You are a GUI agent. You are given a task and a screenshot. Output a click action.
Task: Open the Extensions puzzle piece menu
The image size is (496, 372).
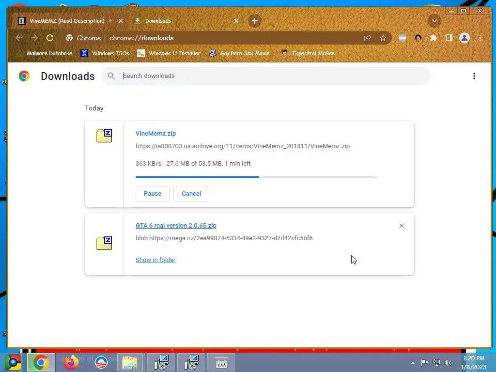coord(434,38)
